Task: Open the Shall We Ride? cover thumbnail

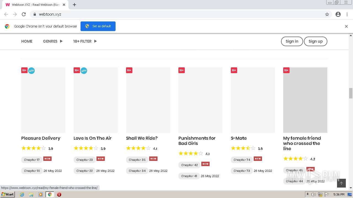Action: 148,100
